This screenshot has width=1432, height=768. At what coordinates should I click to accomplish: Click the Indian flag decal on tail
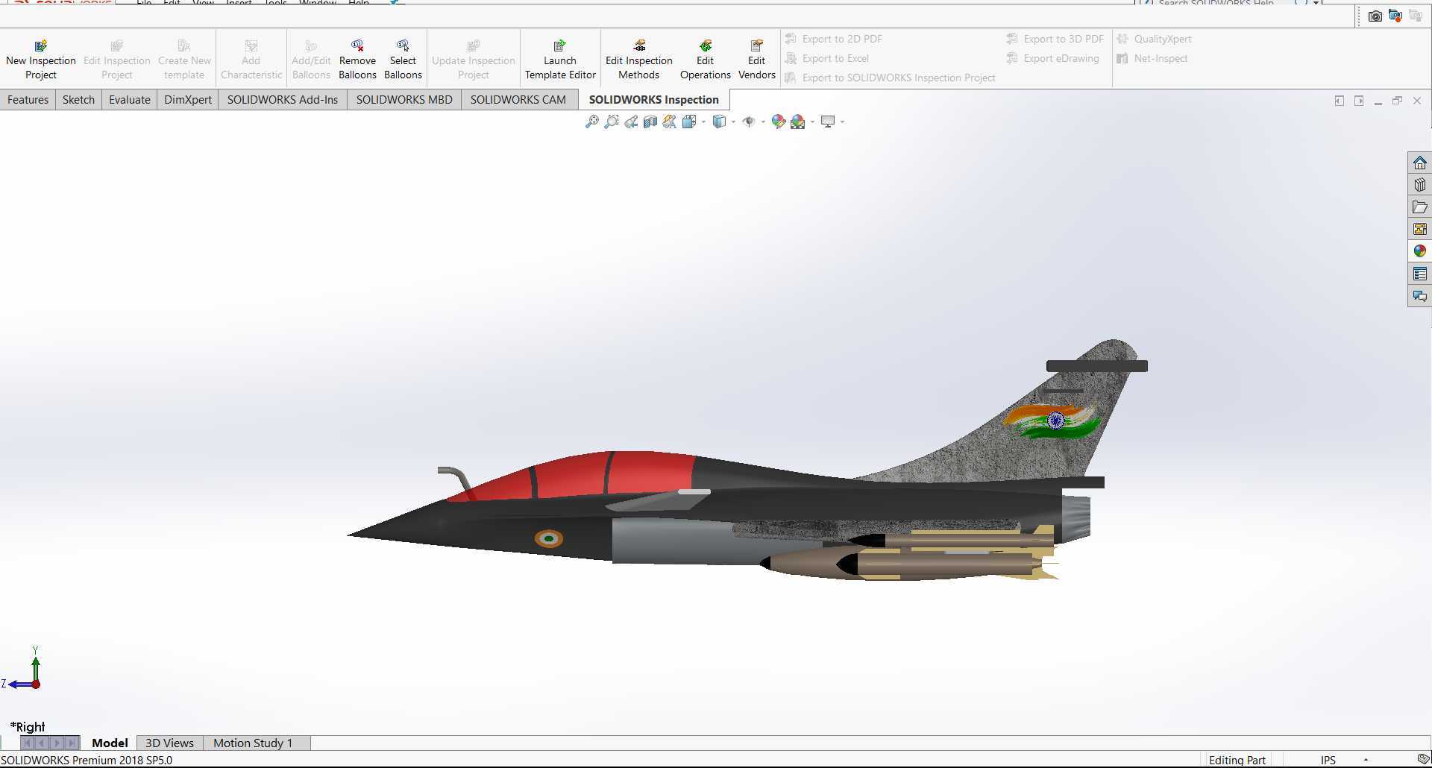click(1052, 421)
